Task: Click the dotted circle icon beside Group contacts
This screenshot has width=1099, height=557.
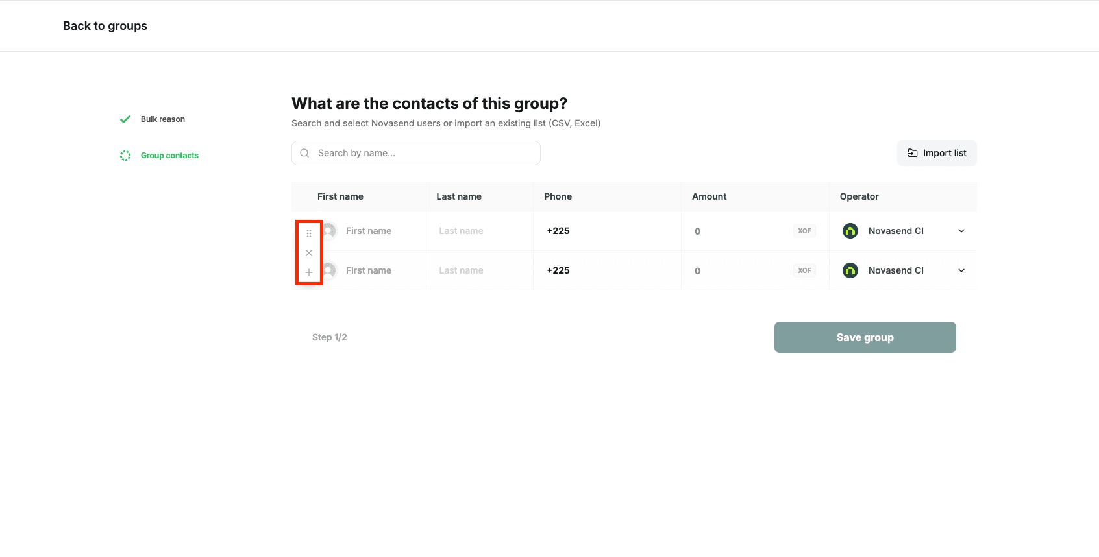Action: tap(125, 156)
